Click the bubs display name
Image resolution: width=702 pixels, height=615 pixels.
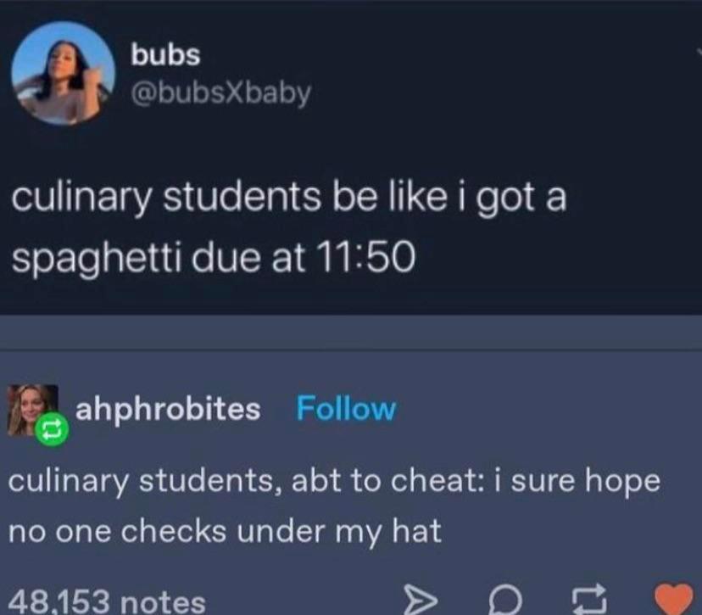click(x=165, y=54)
